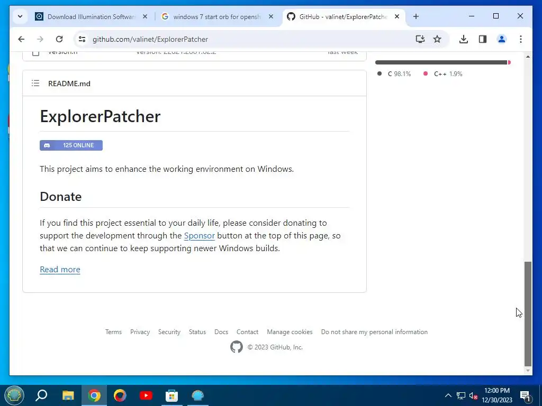This screenshot has width=542, height=406.
Task: Follow the Sponsor link
Action: (200, 236)
